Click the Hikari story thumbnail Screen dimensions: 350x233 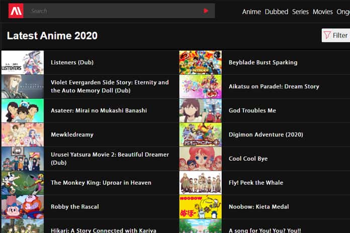(x=23, y=226)
